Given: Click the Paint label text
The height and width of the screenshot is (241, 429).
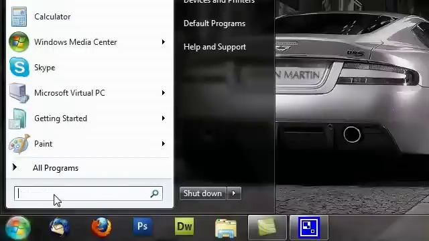Looking at the screenshot, I should [x=43, y=144].
